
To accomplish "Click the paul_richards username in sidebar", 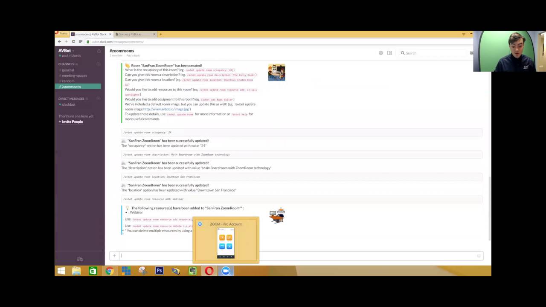I will (x=71, y=56).
